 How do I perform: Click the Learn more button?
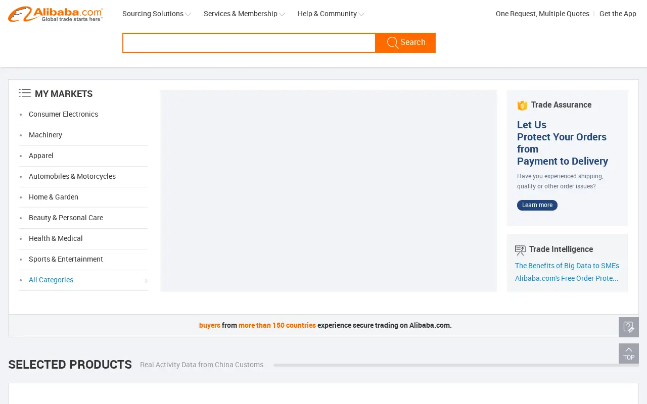click(537, 205)
